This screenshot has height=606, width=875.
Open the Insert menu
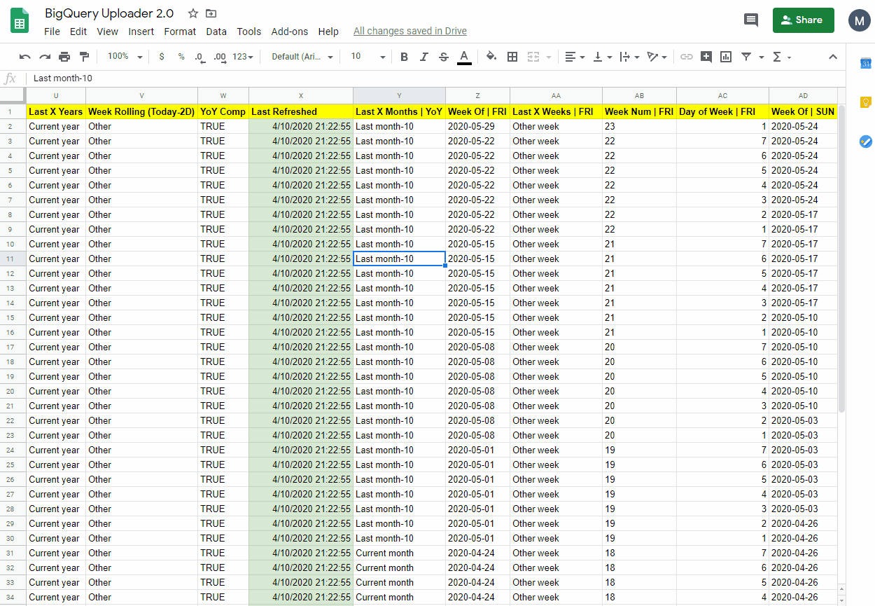tap(141, 32)
